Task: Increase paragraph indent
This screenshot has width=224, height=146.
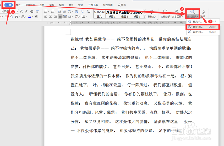Action: (x=64, y=11)
